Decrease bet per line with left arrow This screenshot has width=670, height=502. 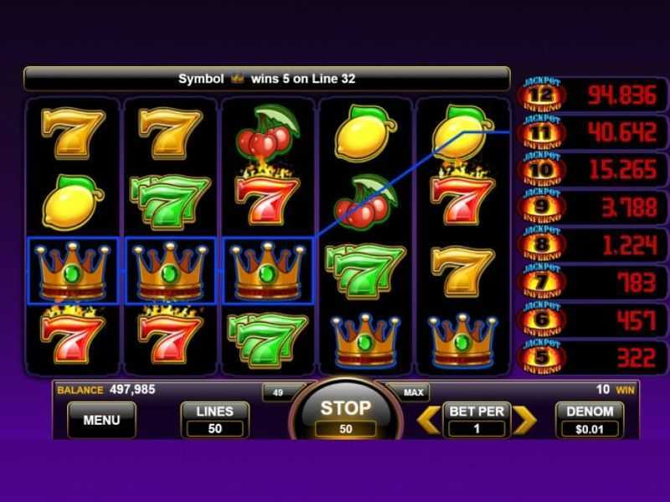pos(429,421)
